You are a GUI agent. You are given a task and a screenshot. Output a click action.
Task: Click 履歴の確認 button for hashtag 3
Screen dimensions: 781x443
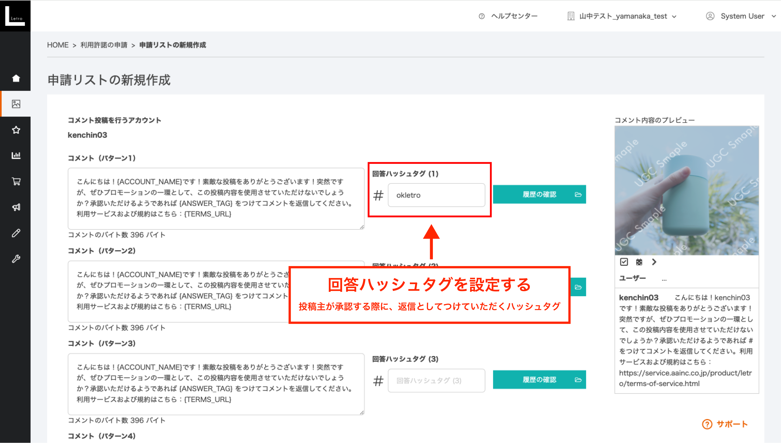[539, 380]
